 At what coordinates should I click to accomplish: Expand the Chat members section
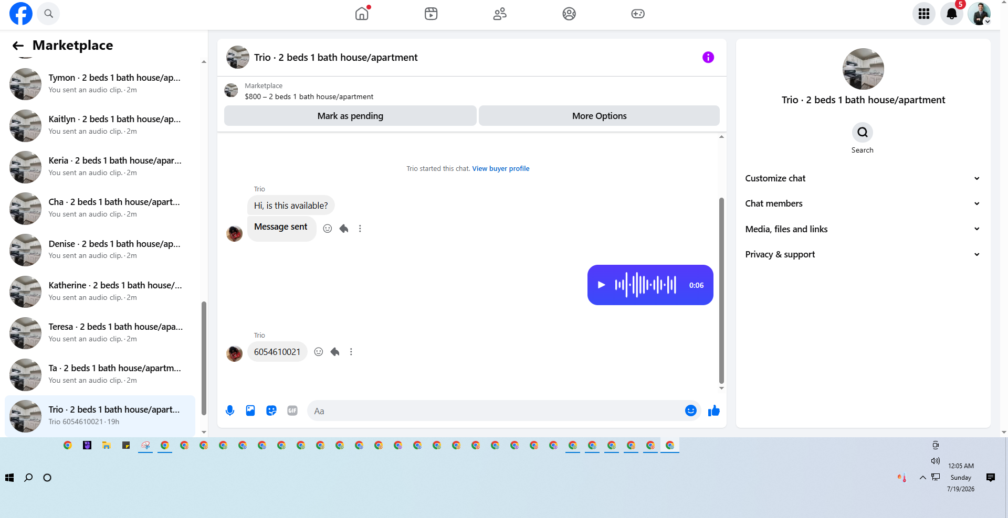point(863,203)
